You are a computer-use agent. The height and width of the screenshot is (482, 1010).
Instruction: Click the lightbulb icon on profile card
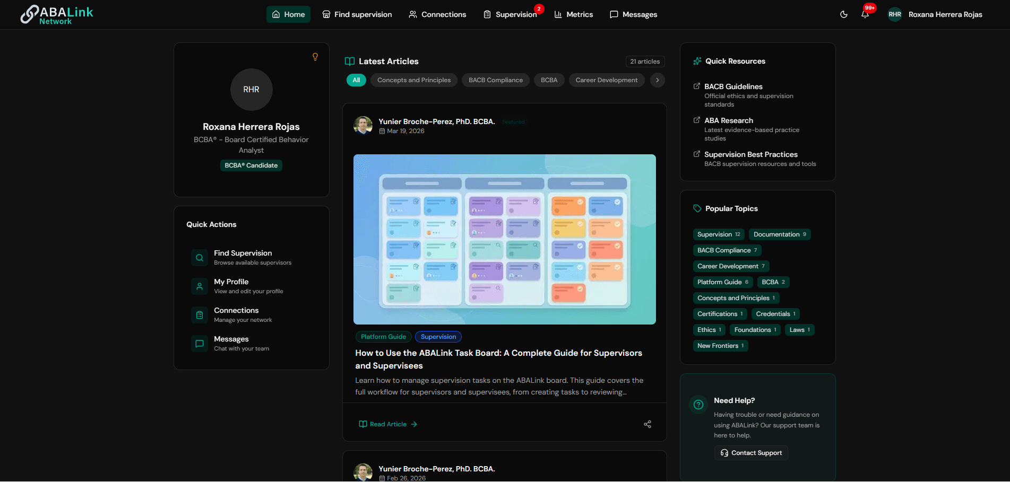pos(315,57)
